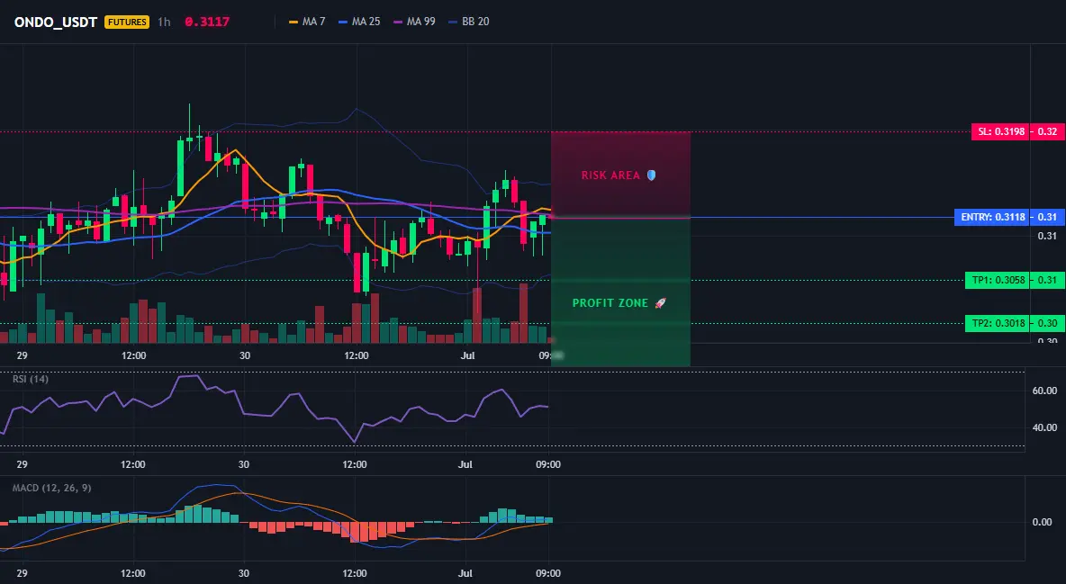Click the ONDO_USDT symbol name

(x=56, y=22)
